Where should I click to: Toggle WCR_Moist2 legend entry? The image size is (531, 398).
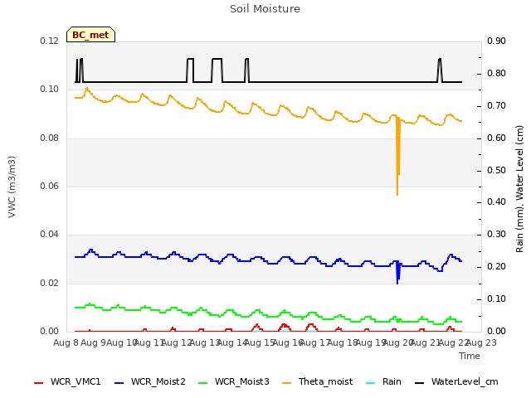150,381
